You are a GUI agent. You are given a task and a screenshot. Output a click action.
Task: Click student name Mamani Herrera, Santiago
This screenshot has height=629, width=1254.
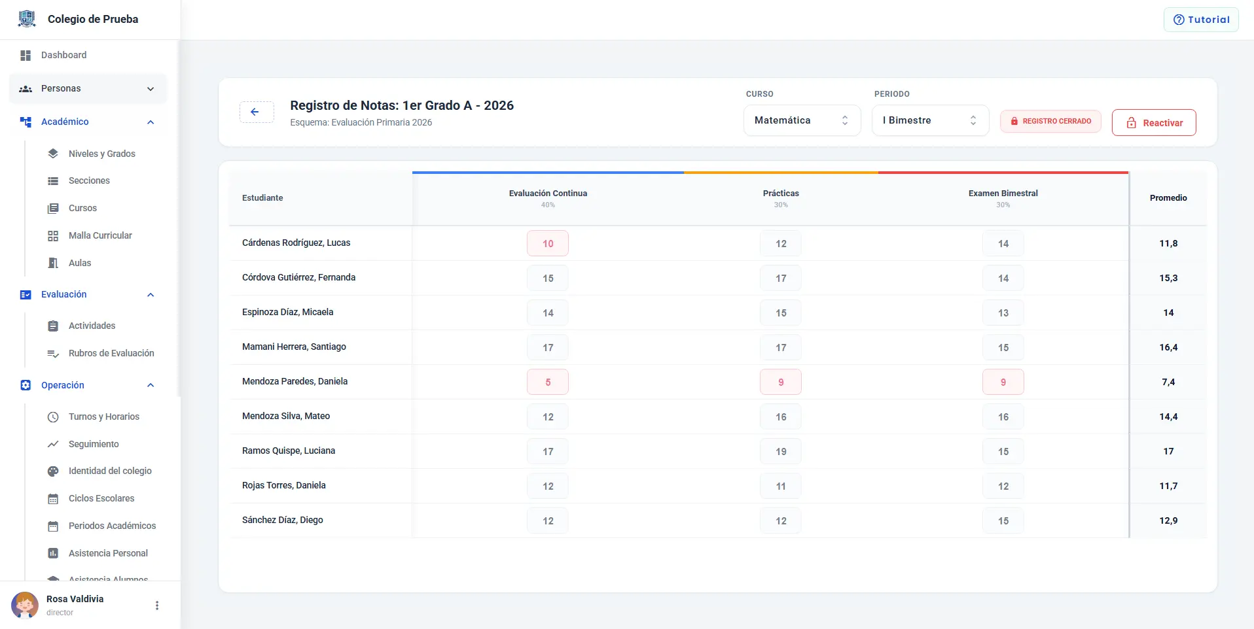coord(294,347)
